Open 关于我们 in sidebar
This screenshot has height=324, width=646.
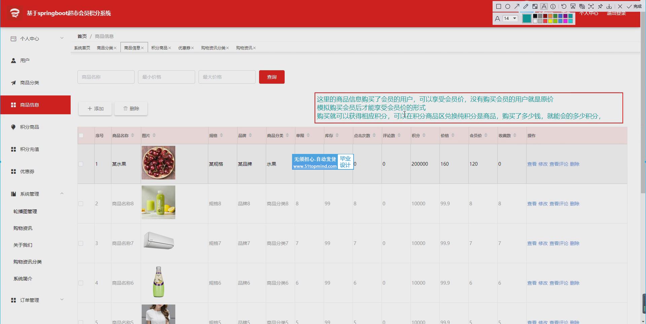23,245
